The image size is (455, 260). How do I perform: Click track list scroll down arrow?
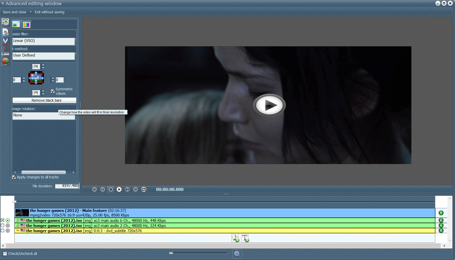(450, 240)
